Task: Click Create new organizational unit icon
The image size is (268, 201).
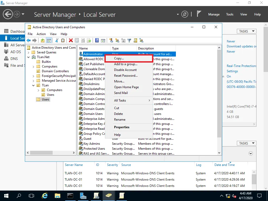Action: 123,41
